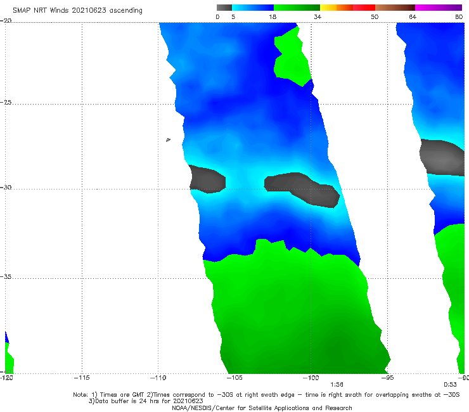Click the color bar label '50'

point(375,16)
